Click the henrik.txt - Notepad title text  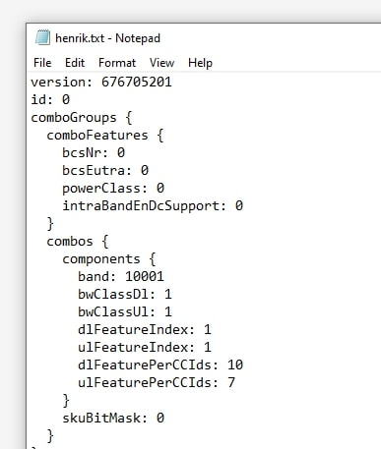point(107,38)
